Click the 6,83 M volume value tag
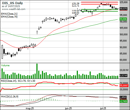Screen dimensions: 130x110 tap(123, 76)
